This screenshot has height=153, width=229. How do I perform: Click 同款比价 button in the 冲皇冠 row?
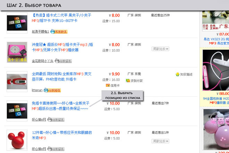(160, 49)
